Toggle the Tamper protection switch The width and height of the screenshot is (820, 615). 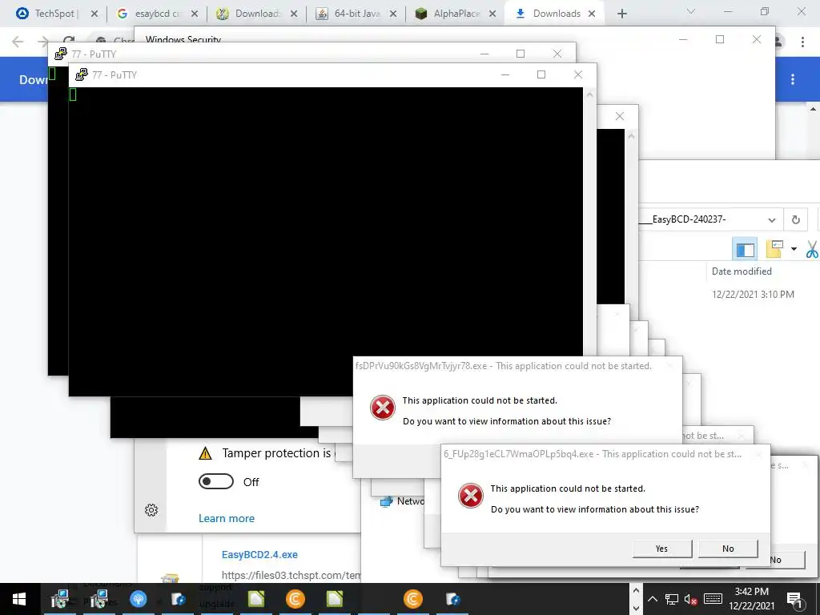click(216, 481)
